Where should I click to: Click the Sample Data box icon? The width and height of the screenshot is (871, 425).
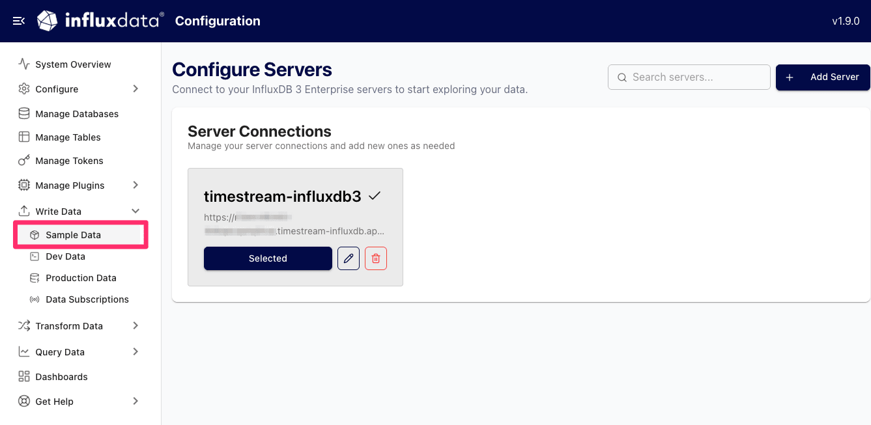[x=35, y=235]
